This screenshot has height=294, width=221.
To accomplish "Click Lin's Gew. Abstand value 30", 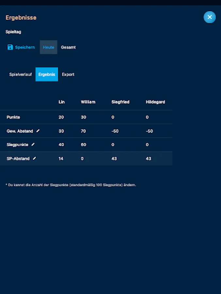I will pyautogui.click(x=61, y=131).
